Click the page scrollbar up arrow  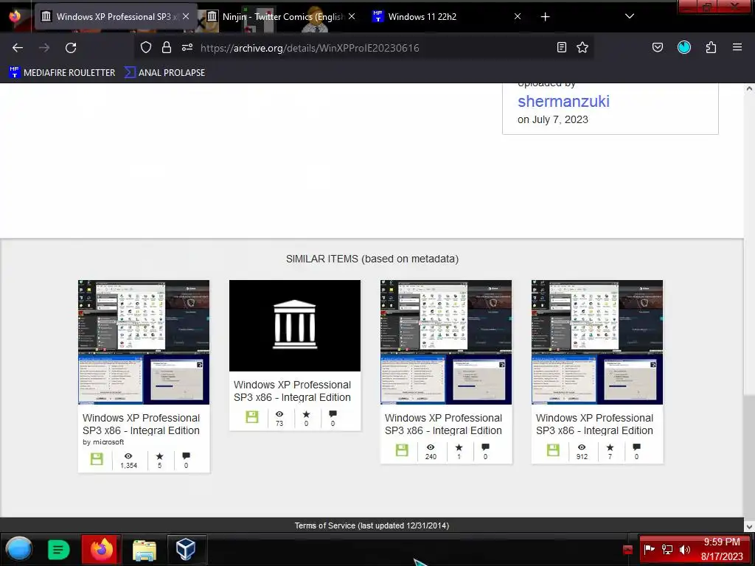[749, 88]
